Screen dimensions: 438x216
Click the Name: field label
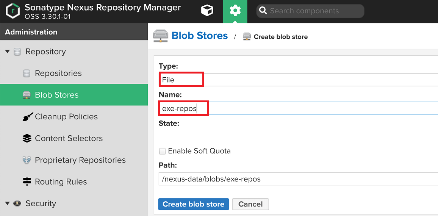(x=170, y=95)
